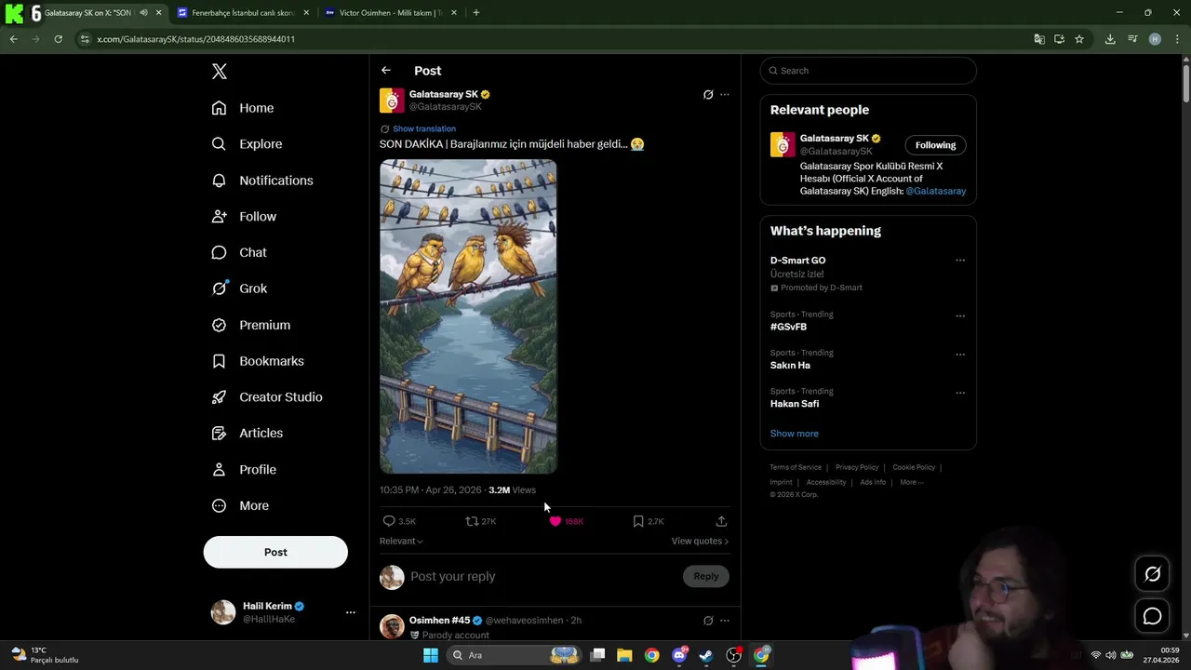Open Grok icon on Osimhen #45 reply
Screen dimensions: 1191x670
pyautogui.click(x=708, y=621)
